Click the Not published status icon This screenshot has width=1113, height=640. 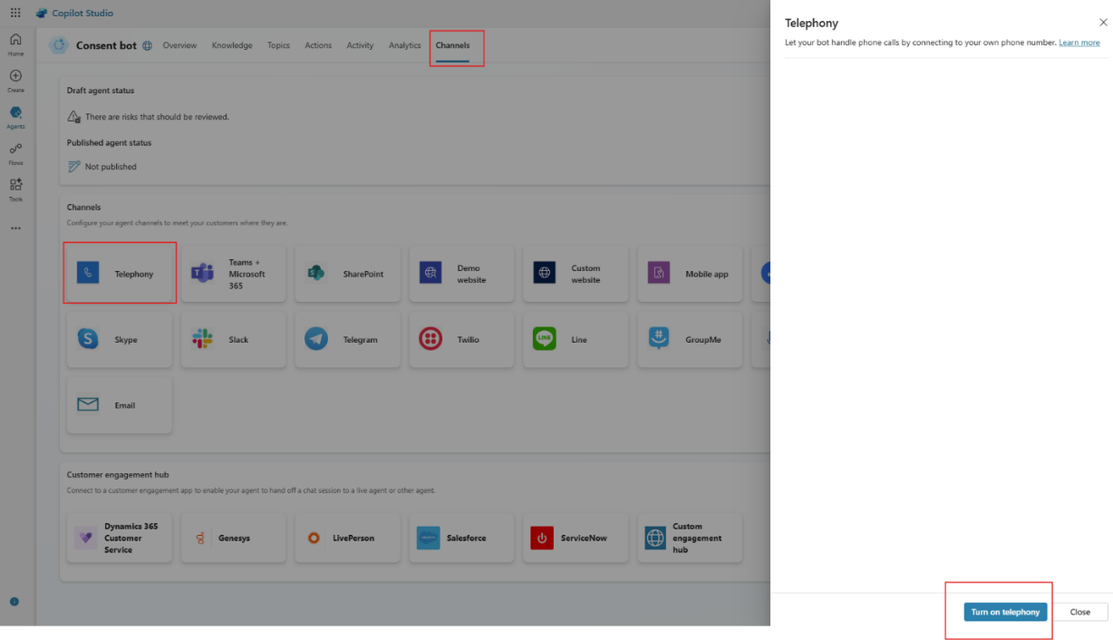pos(74,167)
